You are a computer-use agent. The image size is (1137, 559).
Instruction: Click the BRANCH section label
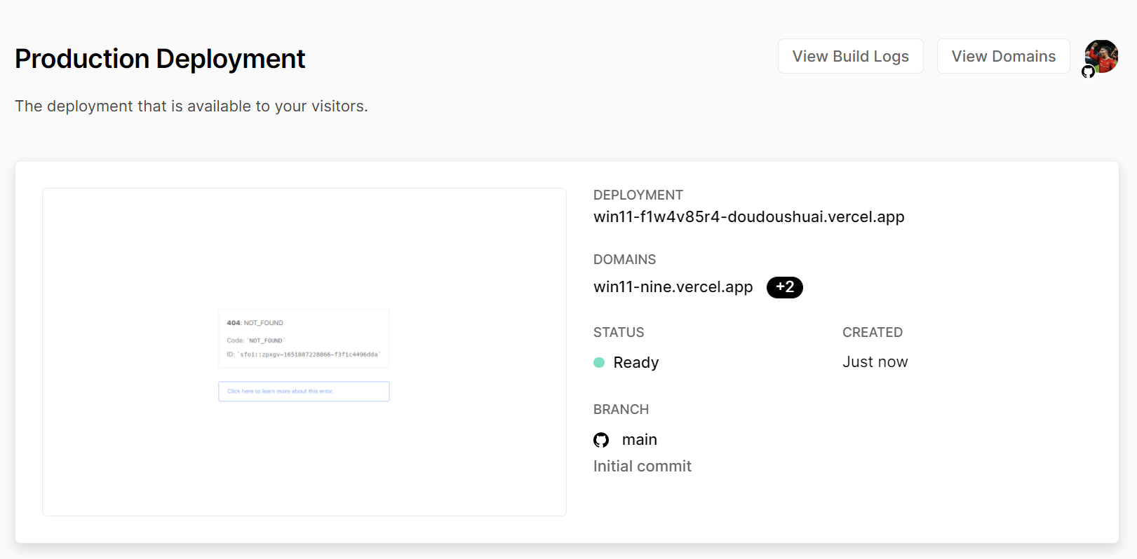[x=621, y=410]
